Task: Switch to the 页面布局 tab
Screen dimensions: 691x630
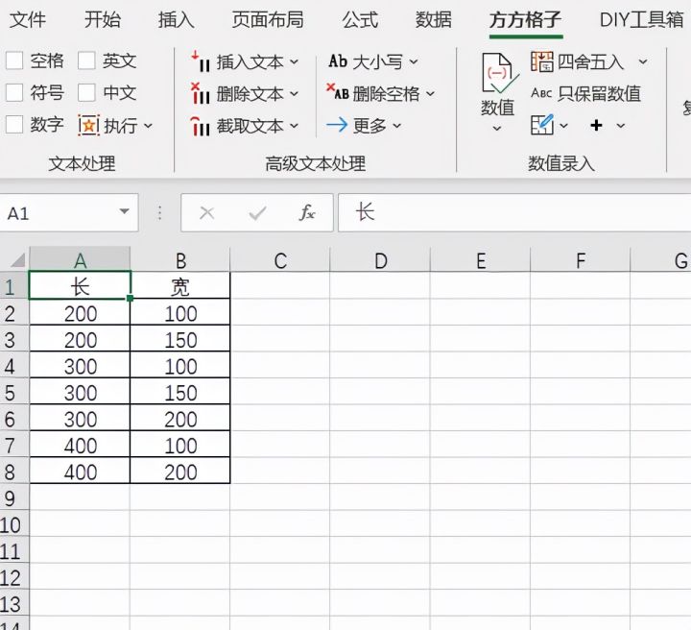Action: click(x=268, y=20)
